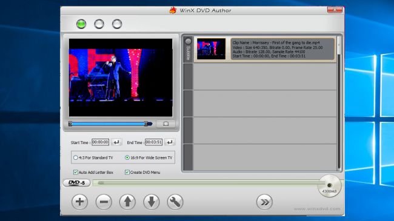Image resolution: width=394 pixels, height=221 pixels.
Task: Click the trim start handle on the seek bar
Action: pos(70,124)
